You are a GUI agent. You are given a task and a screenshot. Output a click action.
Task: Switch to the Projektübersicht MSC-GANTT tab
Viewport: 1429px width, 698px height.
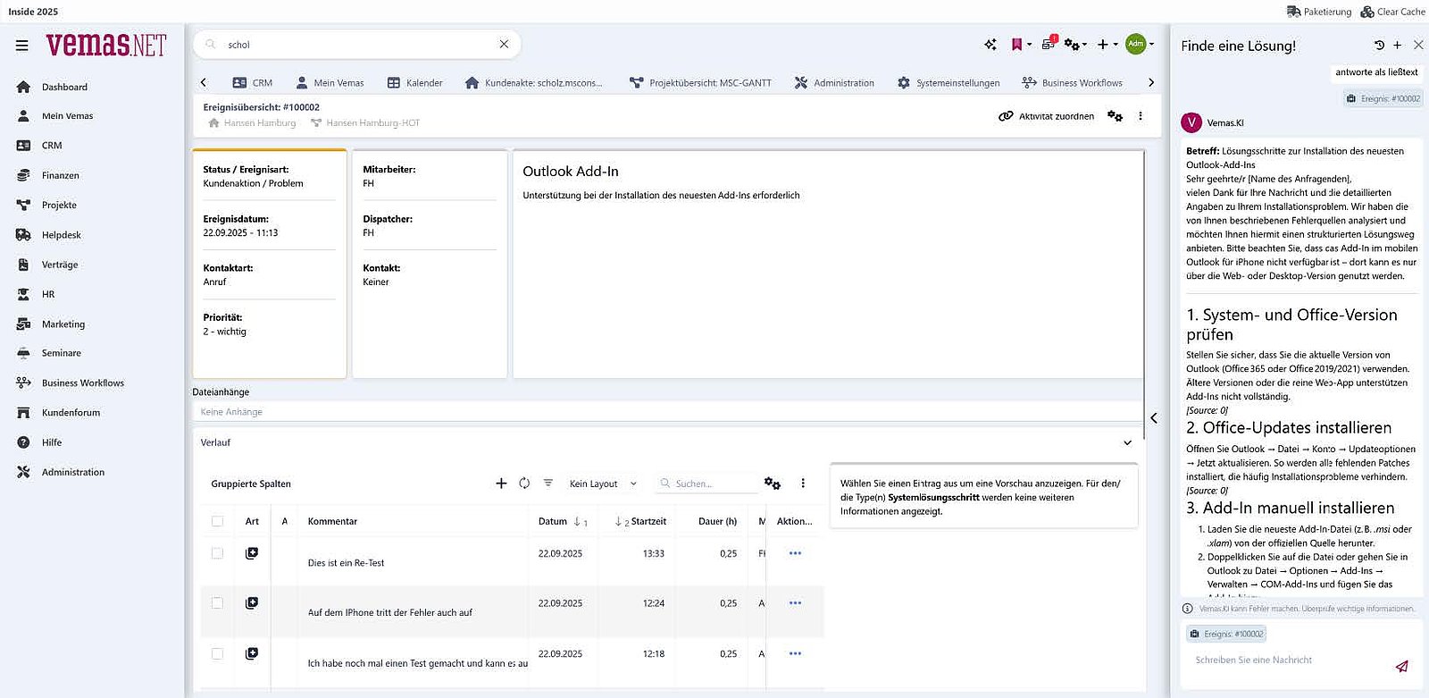click(700, 83)
